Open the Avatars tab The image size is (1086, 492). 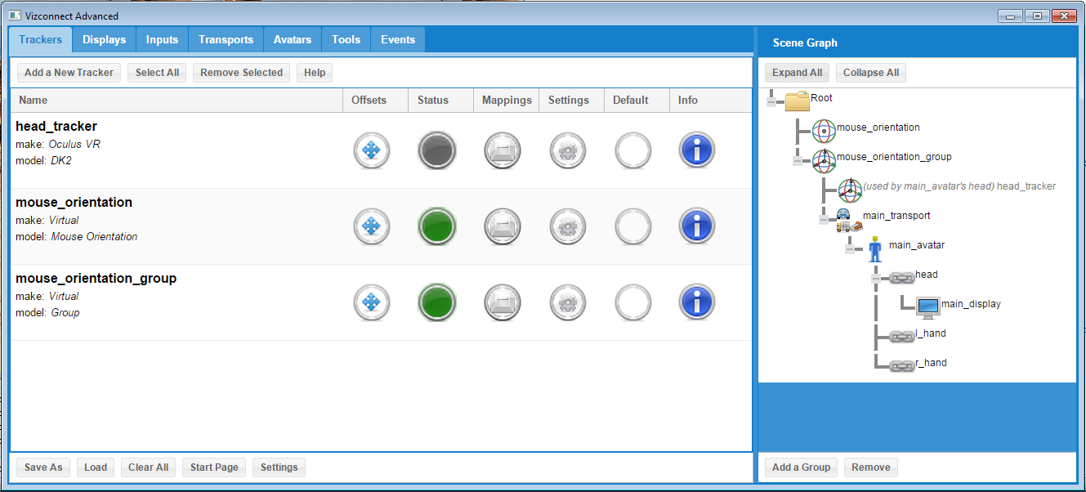292,39
